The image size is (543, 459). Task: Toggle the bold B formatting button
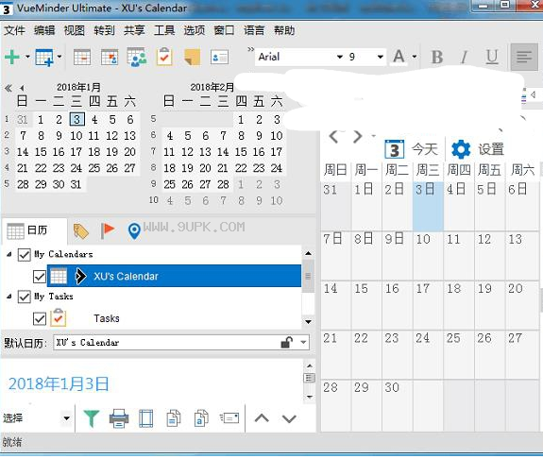click(437, 57)
